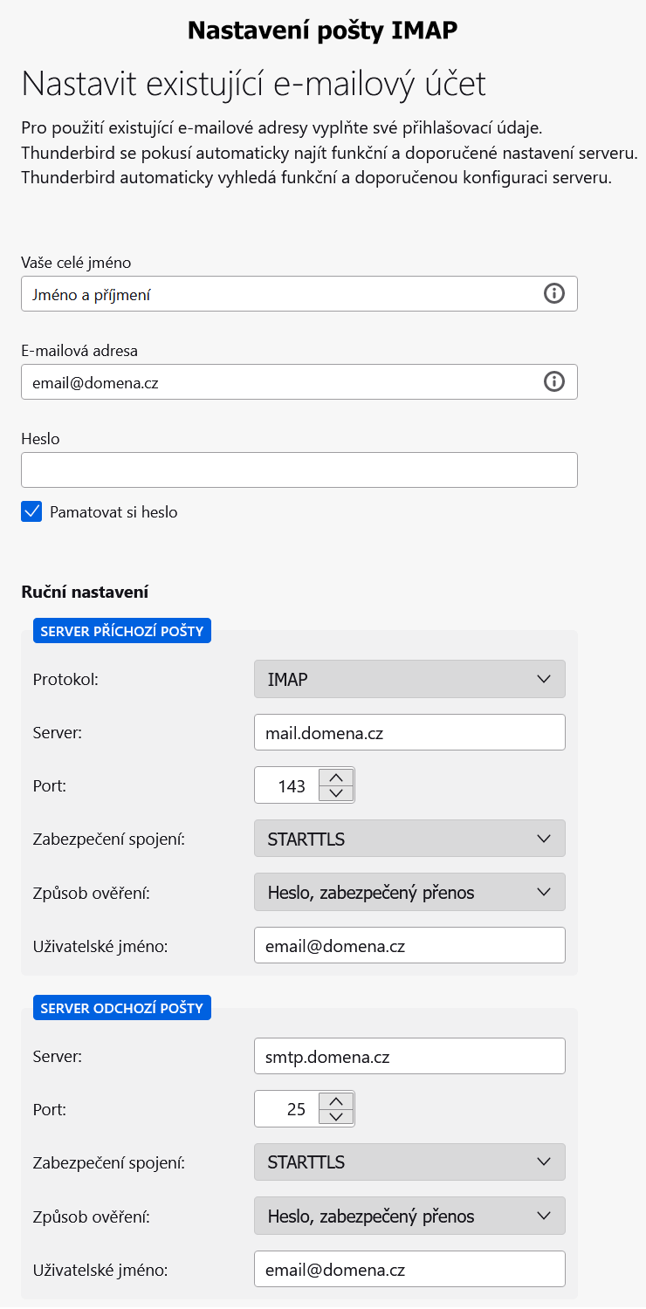Screen dimensions: 646x1309
Task: Click outgoing Uživatelské jméno field
Action: (409, 1269)
